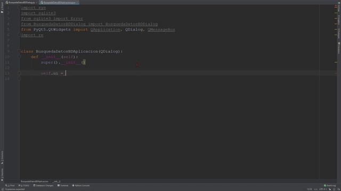
Task: Click the Database Changes icon
Action: (34, 186)
